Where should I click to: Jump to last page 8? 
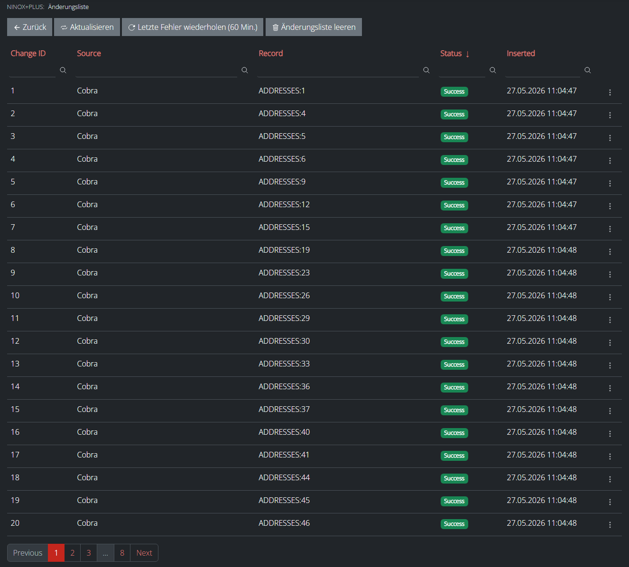click(x=122, y=553)
